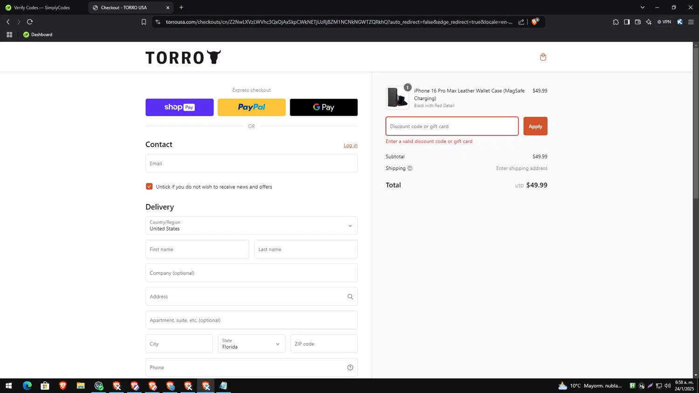Open the tab search chevron

click(642, 7)
